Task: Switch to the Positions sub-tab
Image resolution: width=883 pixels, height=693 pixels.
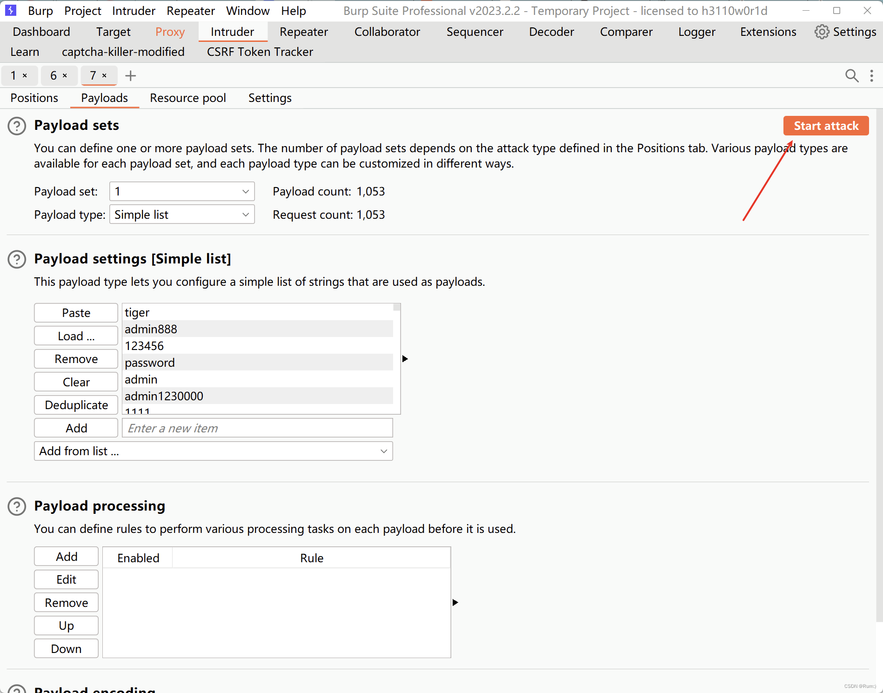Action: 34,98
